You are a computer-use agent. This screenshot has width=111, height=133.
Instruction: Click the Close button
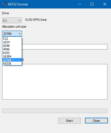pos(96,121)
